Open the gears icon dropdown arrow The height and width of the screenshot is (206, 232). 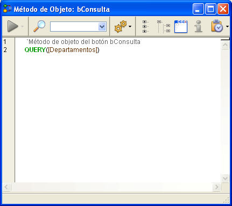(130, 26)
